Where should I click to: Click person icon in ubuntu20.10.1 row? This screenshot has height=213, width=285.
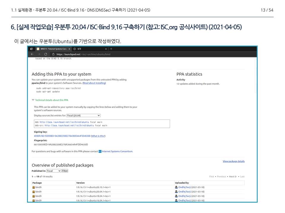pos(176,187)
